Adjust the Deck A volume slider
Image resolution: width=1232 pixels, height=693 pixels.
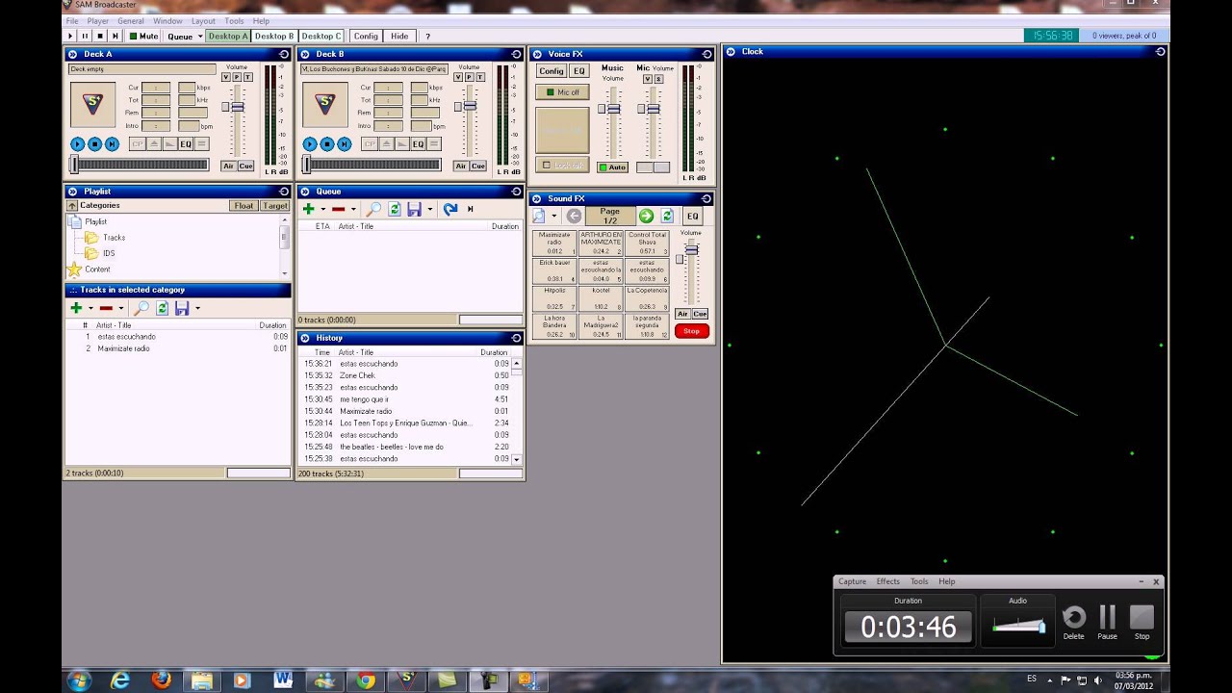pyautogui.click(x=237, y=107)
